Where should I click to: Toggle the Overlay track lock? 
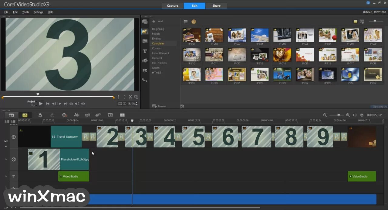(x=5, y=159)
